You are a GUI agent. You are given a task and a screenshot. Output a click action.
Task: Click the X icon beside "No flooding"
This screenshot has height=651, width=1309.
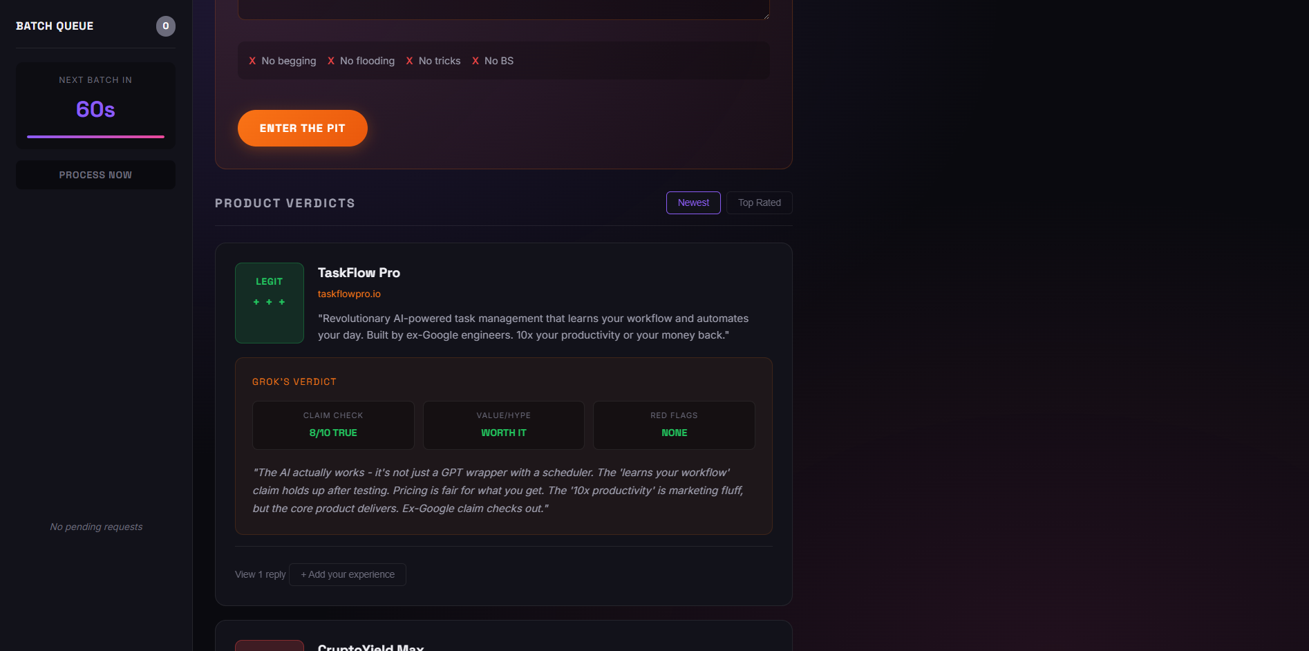pyautogui.click(x=331, y=61)
